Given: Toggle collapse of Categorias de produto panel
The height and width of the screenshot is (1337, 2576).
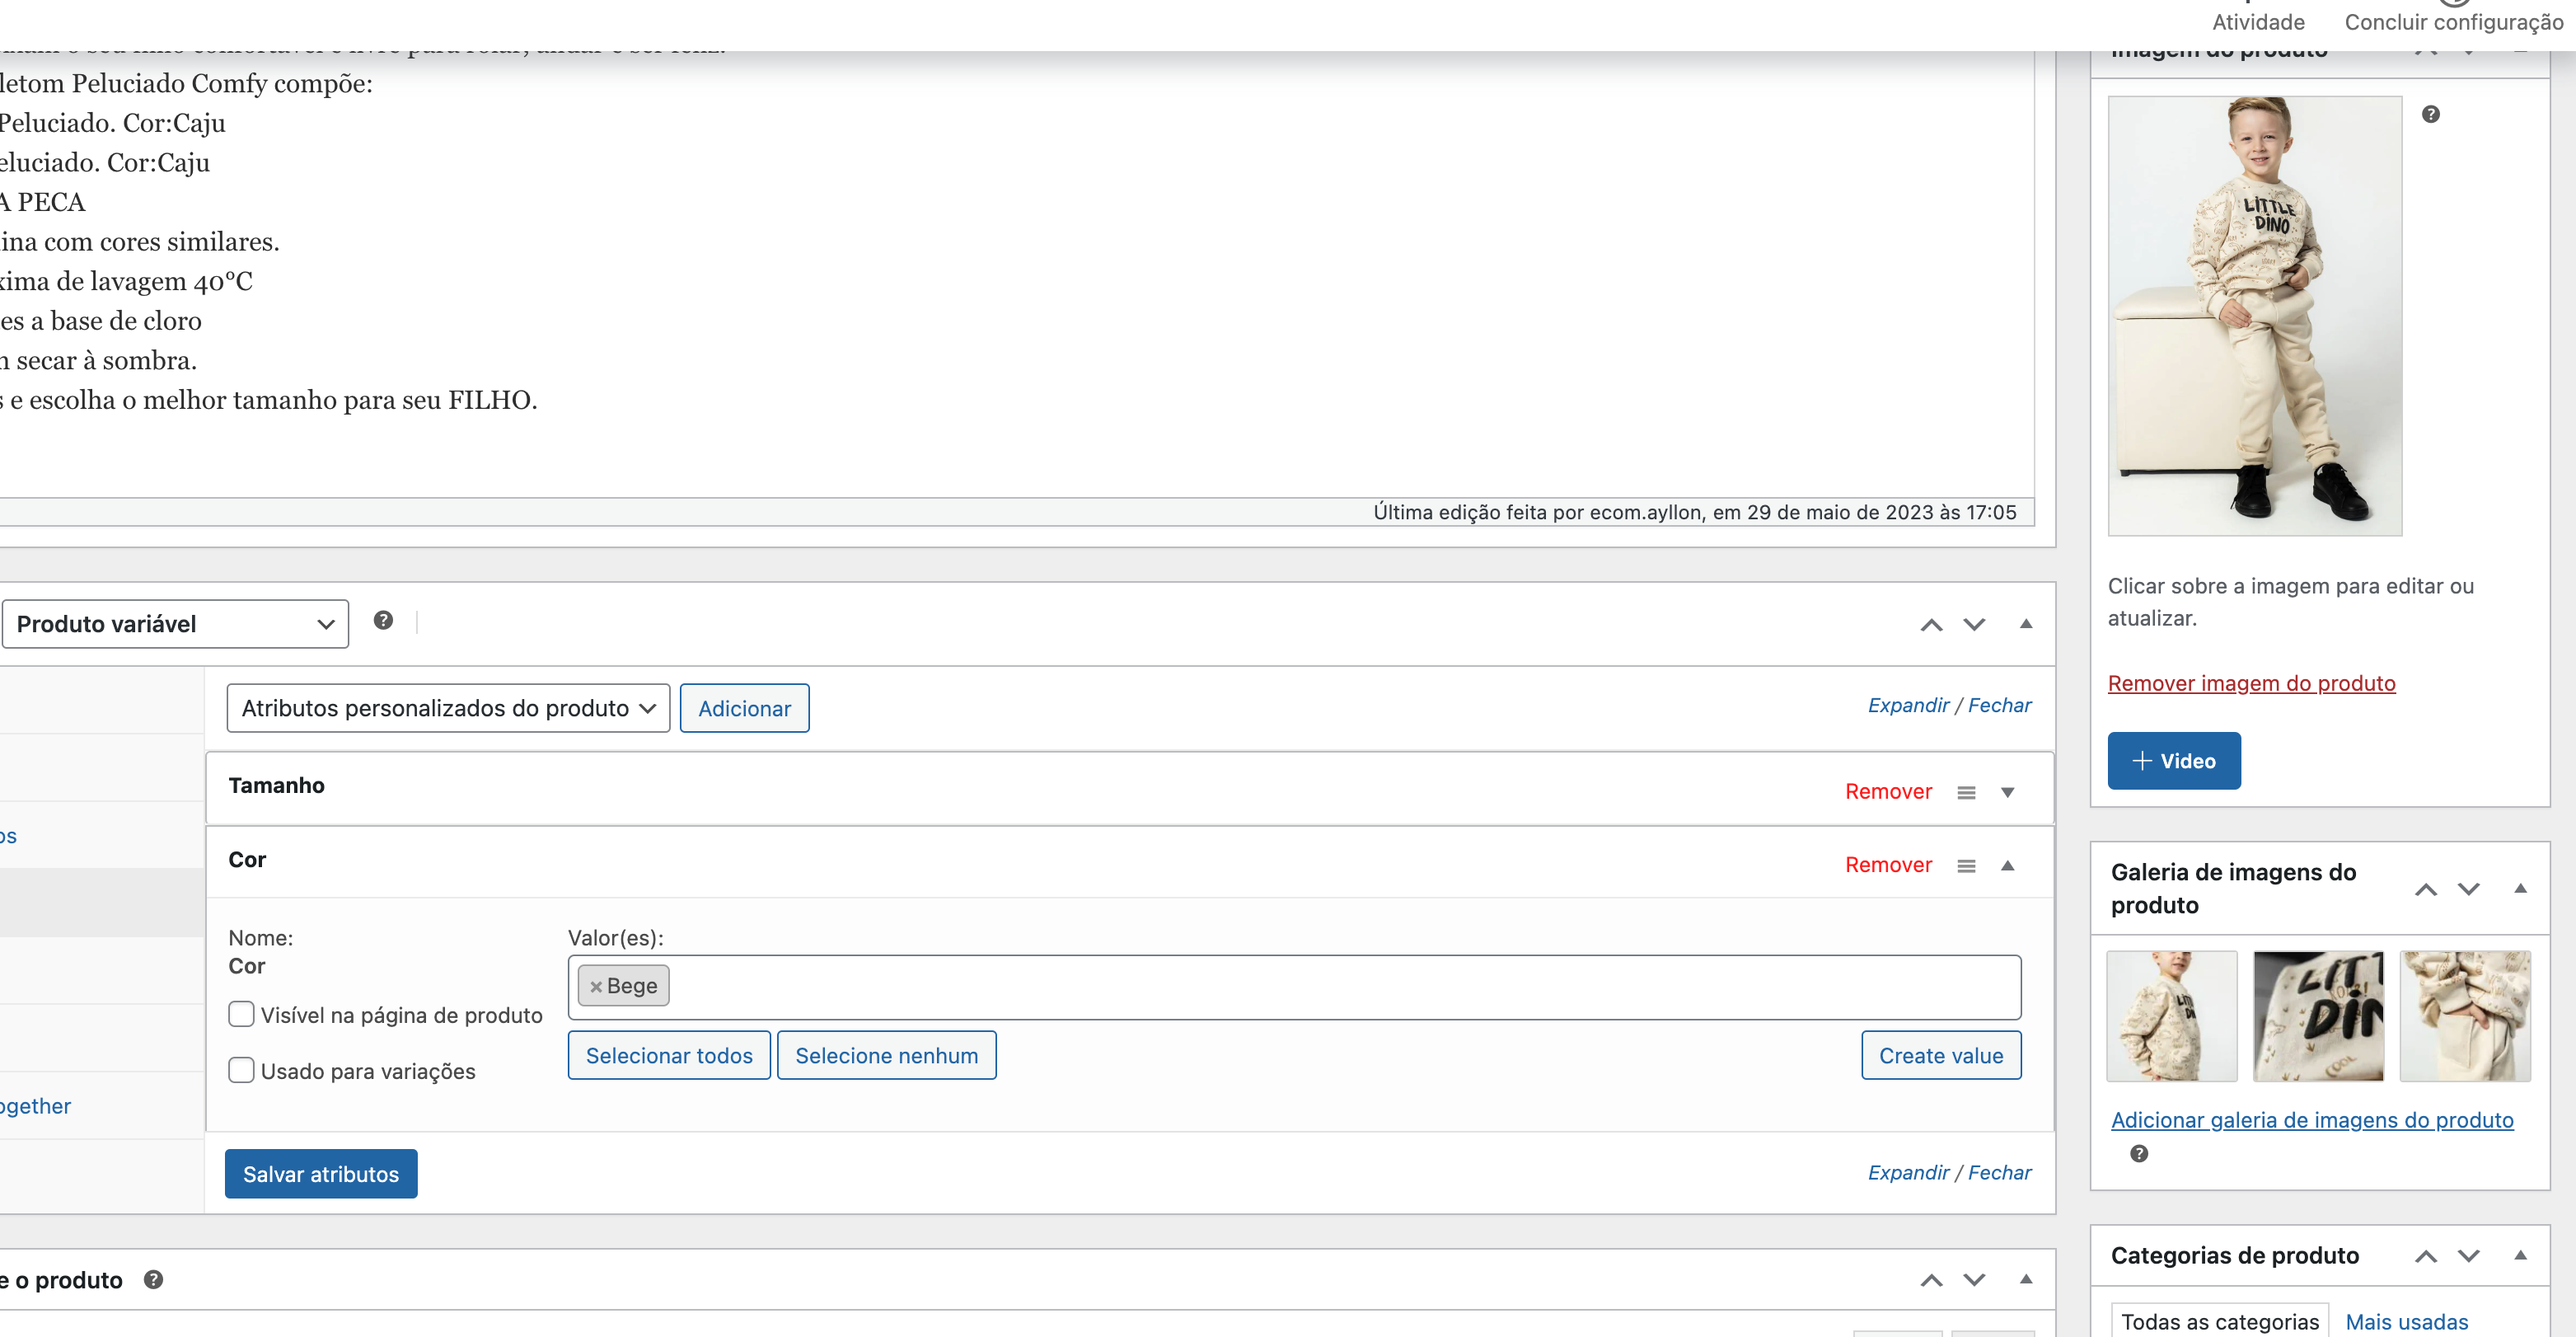Looking at the screenshot, I should click(x=2520, y=1255).
